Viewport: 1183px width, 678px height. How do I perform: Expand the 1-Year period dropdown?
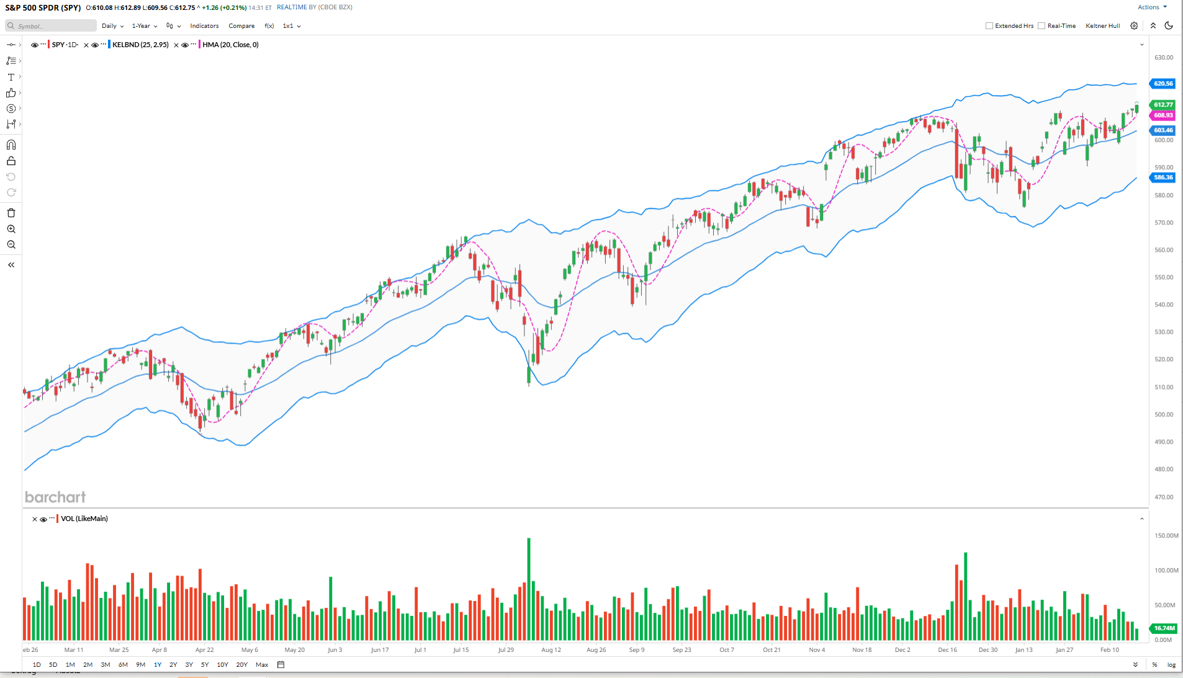144,26
